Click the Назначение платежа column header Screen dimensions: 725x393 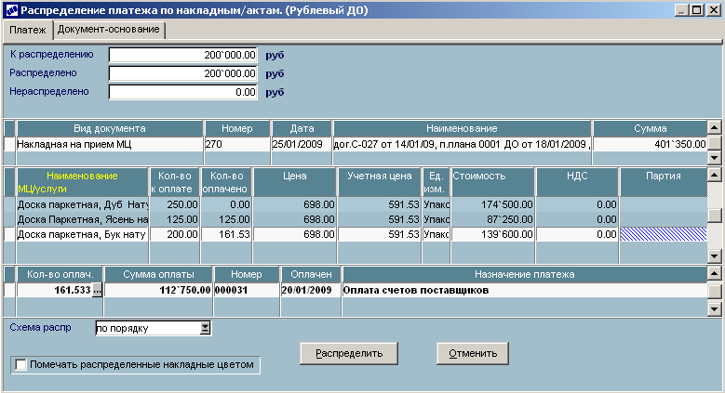point(525,274)
